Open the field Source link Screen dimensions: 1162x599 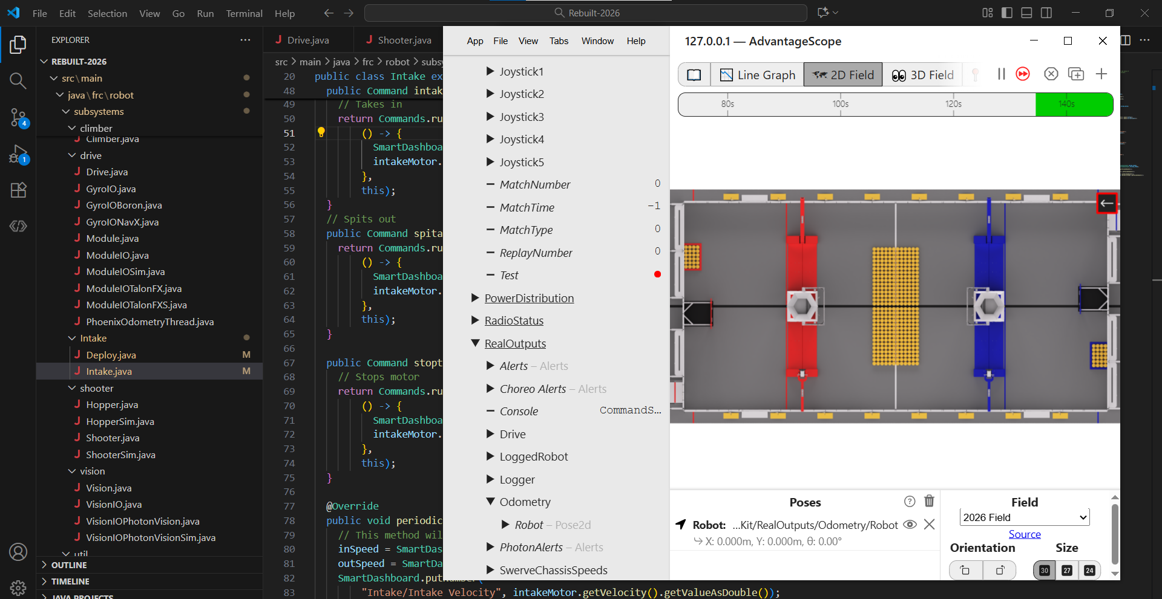coord(1025,534)
